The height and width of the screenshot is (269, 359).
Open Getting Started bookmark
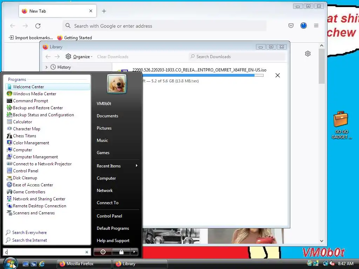click(75, 38)
